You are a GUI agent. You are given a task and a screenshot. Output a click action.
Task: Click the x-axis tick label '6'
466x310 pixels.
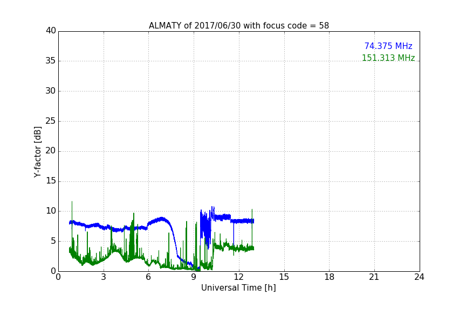[149, 277]
